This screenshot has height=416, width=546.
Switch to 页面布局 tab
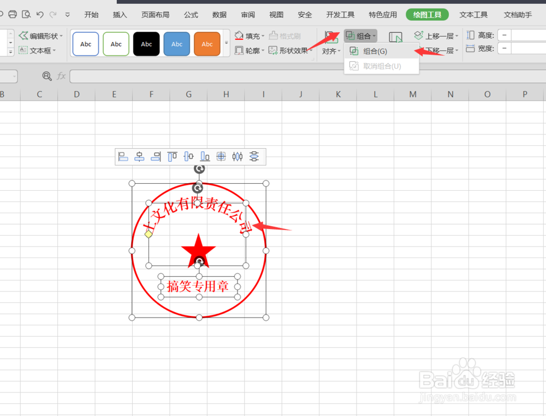click(x=155, y=15)
